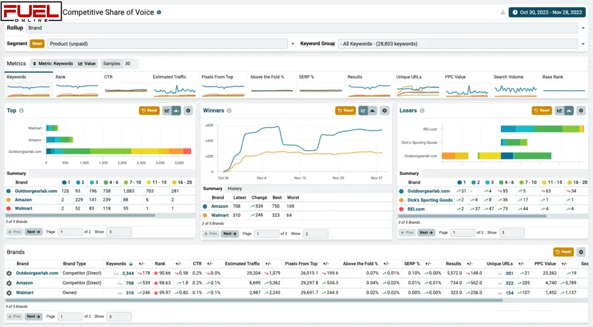Expand the Rollup Brand dropdown arrow
The width and height of the screenshot is (593, 327).
583,28
